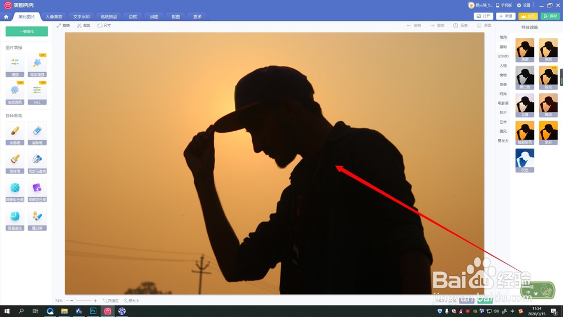Select the 时尚 filter category
This screenshot has height=317, width=563.
(503, 93)
